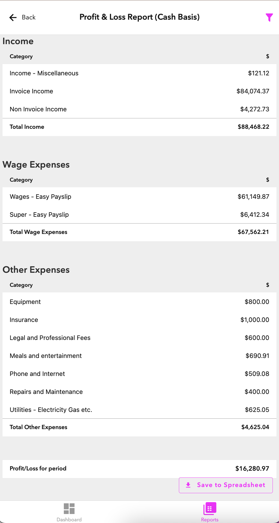This screenshot has width=279, height=523.
Task: Open the Super - Easy Payslip row
Action: pos(139,215)
